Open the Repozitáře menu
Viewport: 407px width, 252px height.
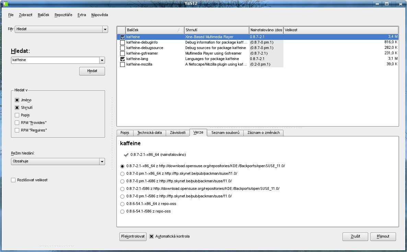[63, 15]
